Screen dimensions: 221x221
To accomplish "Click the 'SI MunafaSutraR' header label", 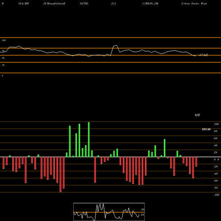I will [54, 4].
